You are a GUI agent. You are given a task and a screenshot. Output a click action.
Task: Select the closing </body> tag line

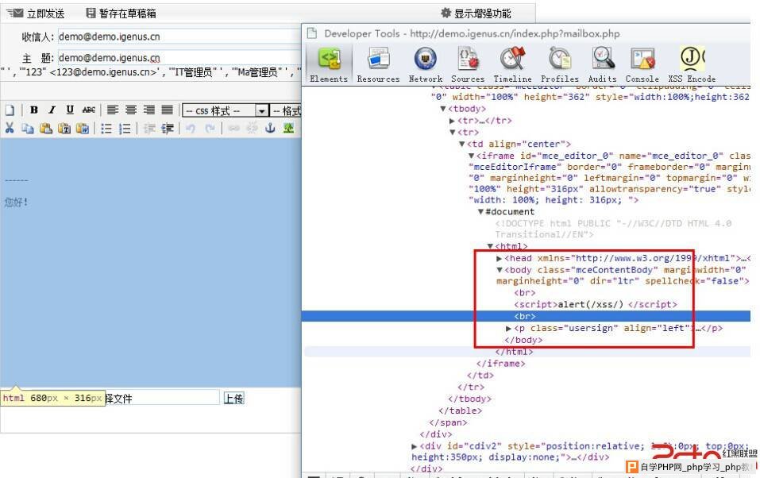tap(523, 340)
